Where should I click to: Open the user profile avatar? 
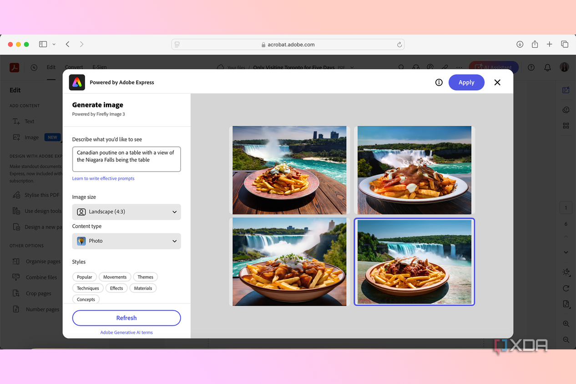pyautogui.click(x=564, y=67)
